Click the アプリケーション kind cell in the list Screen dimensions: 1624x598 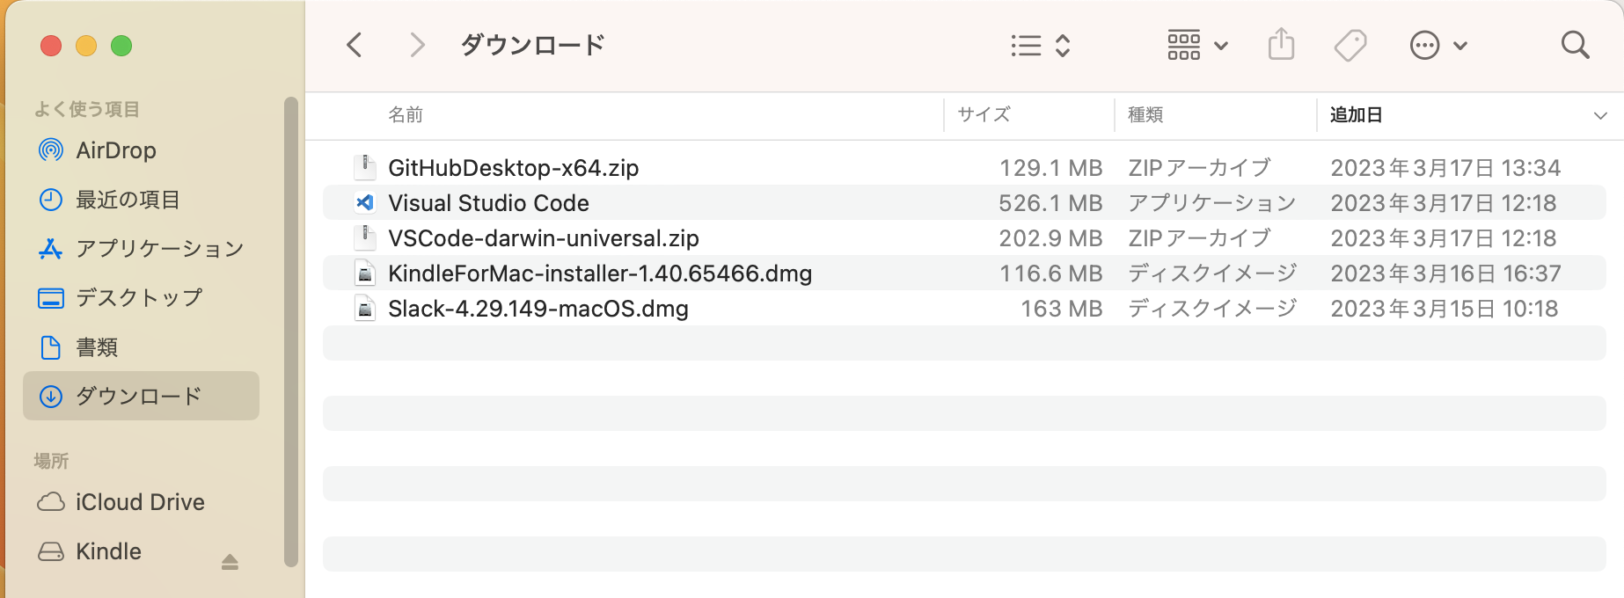[x=1212, y=203]
